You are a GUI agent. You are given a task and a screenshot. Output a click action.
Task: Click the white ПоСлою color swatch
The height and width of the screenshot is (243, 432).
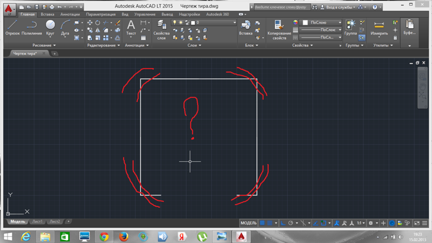(x=305, y=23)
